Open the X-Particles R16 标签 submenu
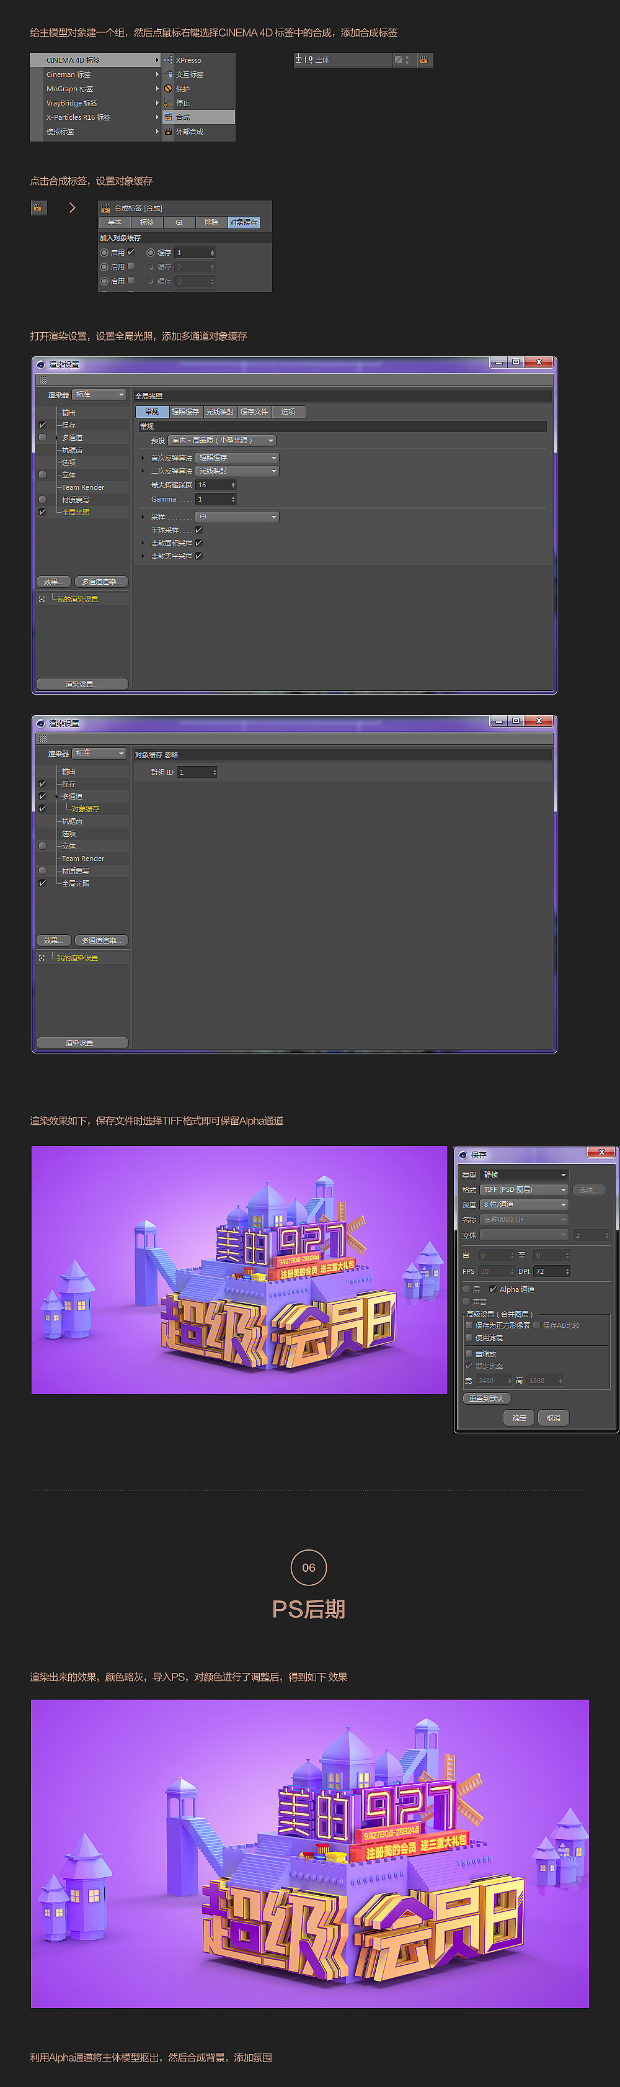Screen dimensions: 620x2087 [x=95, y=117]
